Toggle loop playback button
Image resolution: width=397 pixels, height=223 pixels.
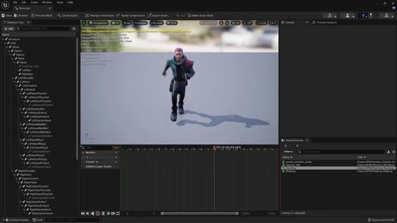click(x=118, y=213)
